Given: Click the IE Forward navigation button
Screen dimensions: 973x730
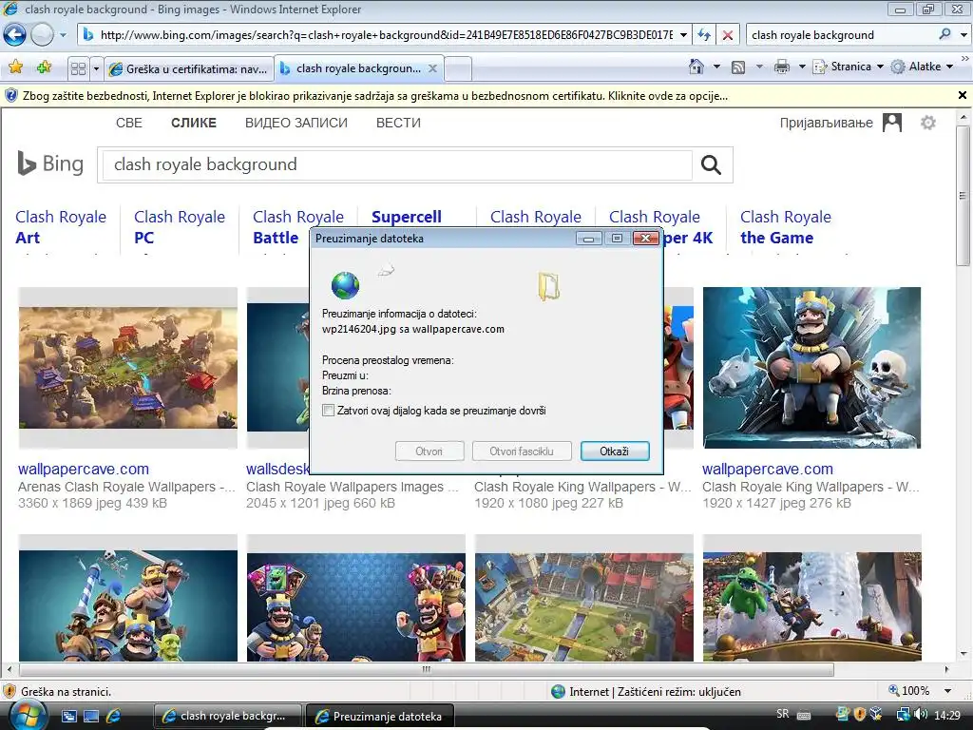Looking at the screenshot, I should point(42,35).
